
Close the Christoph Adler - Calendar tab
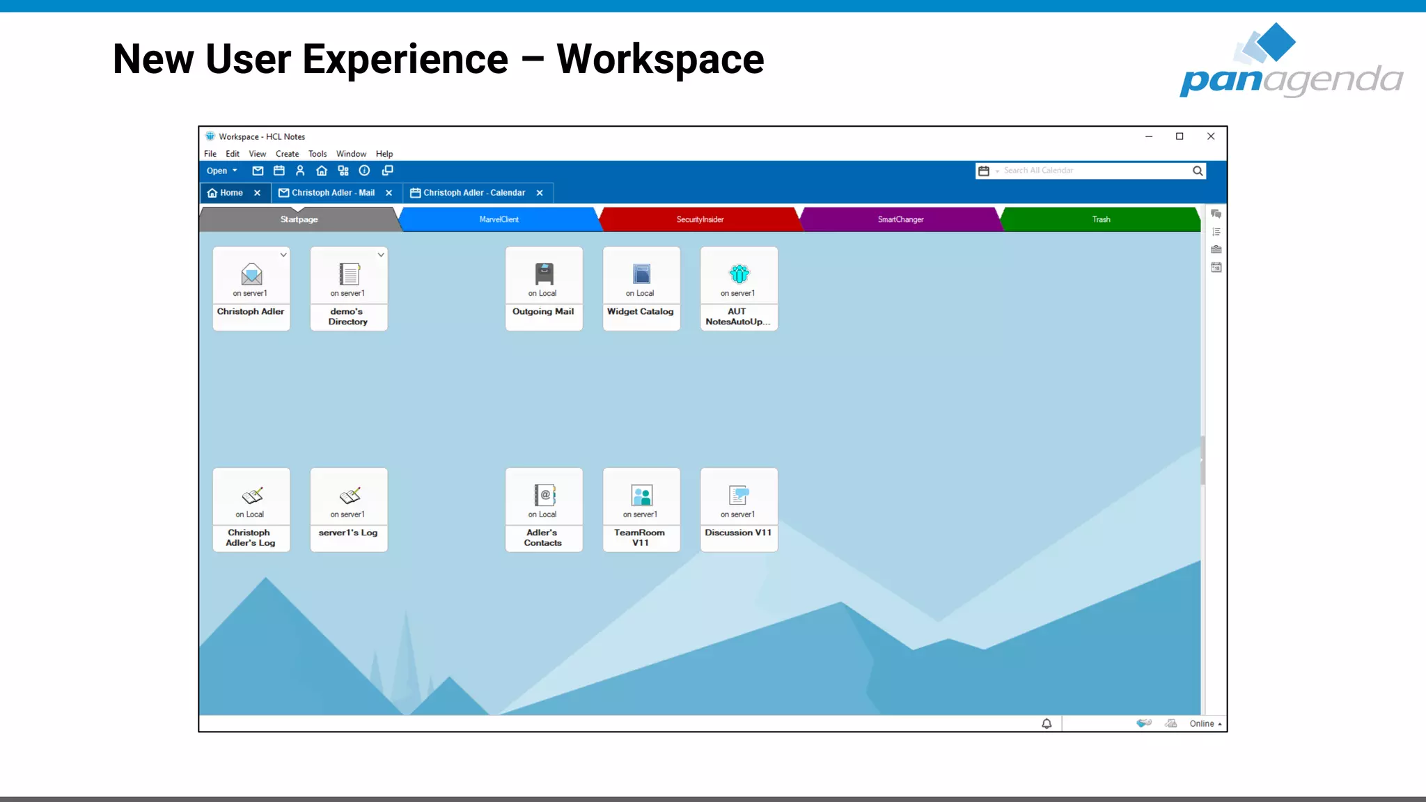pos(540,193)
